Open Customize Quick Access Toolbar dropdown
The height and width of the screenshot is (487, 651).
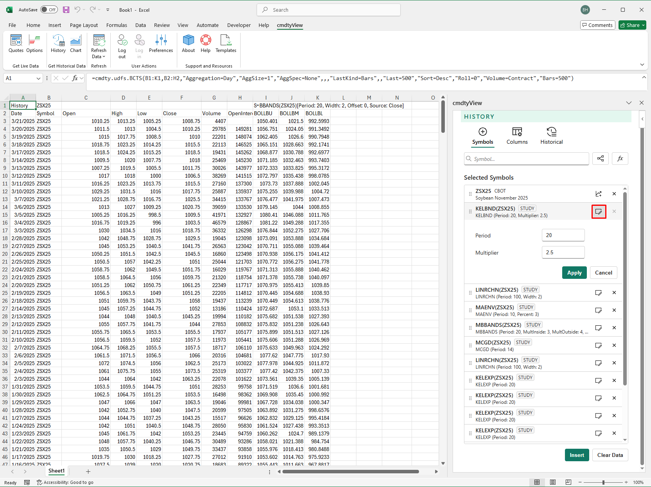click(x=108, y=10)
